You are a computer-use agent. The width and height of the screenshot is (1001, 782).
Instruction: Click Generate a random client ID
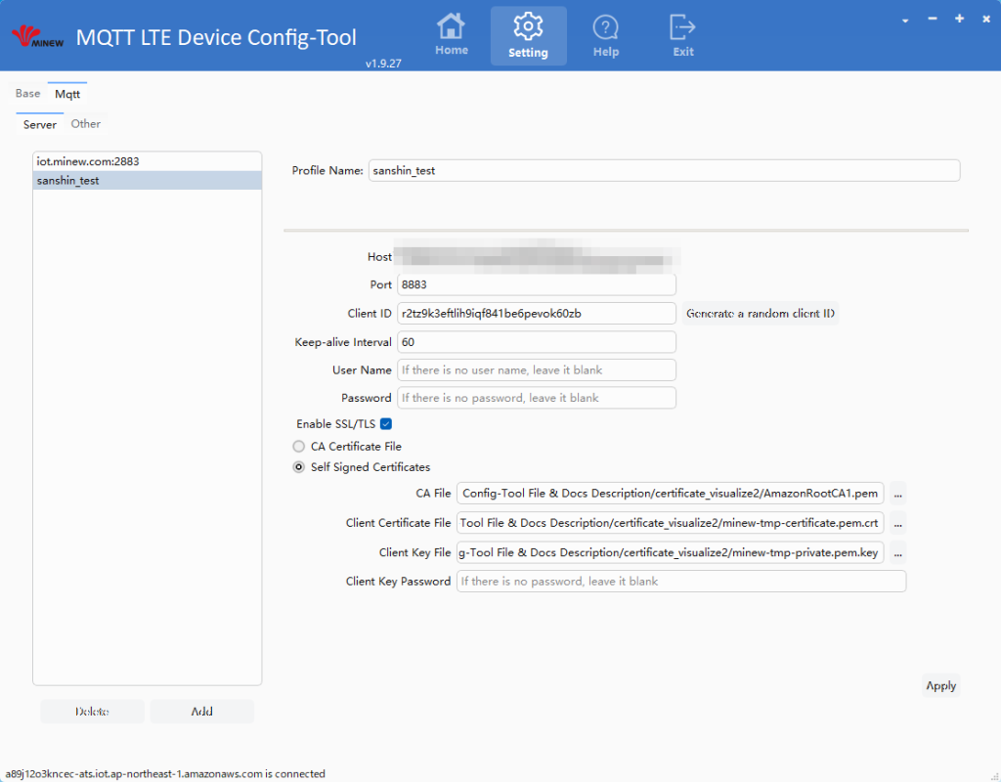761,314
